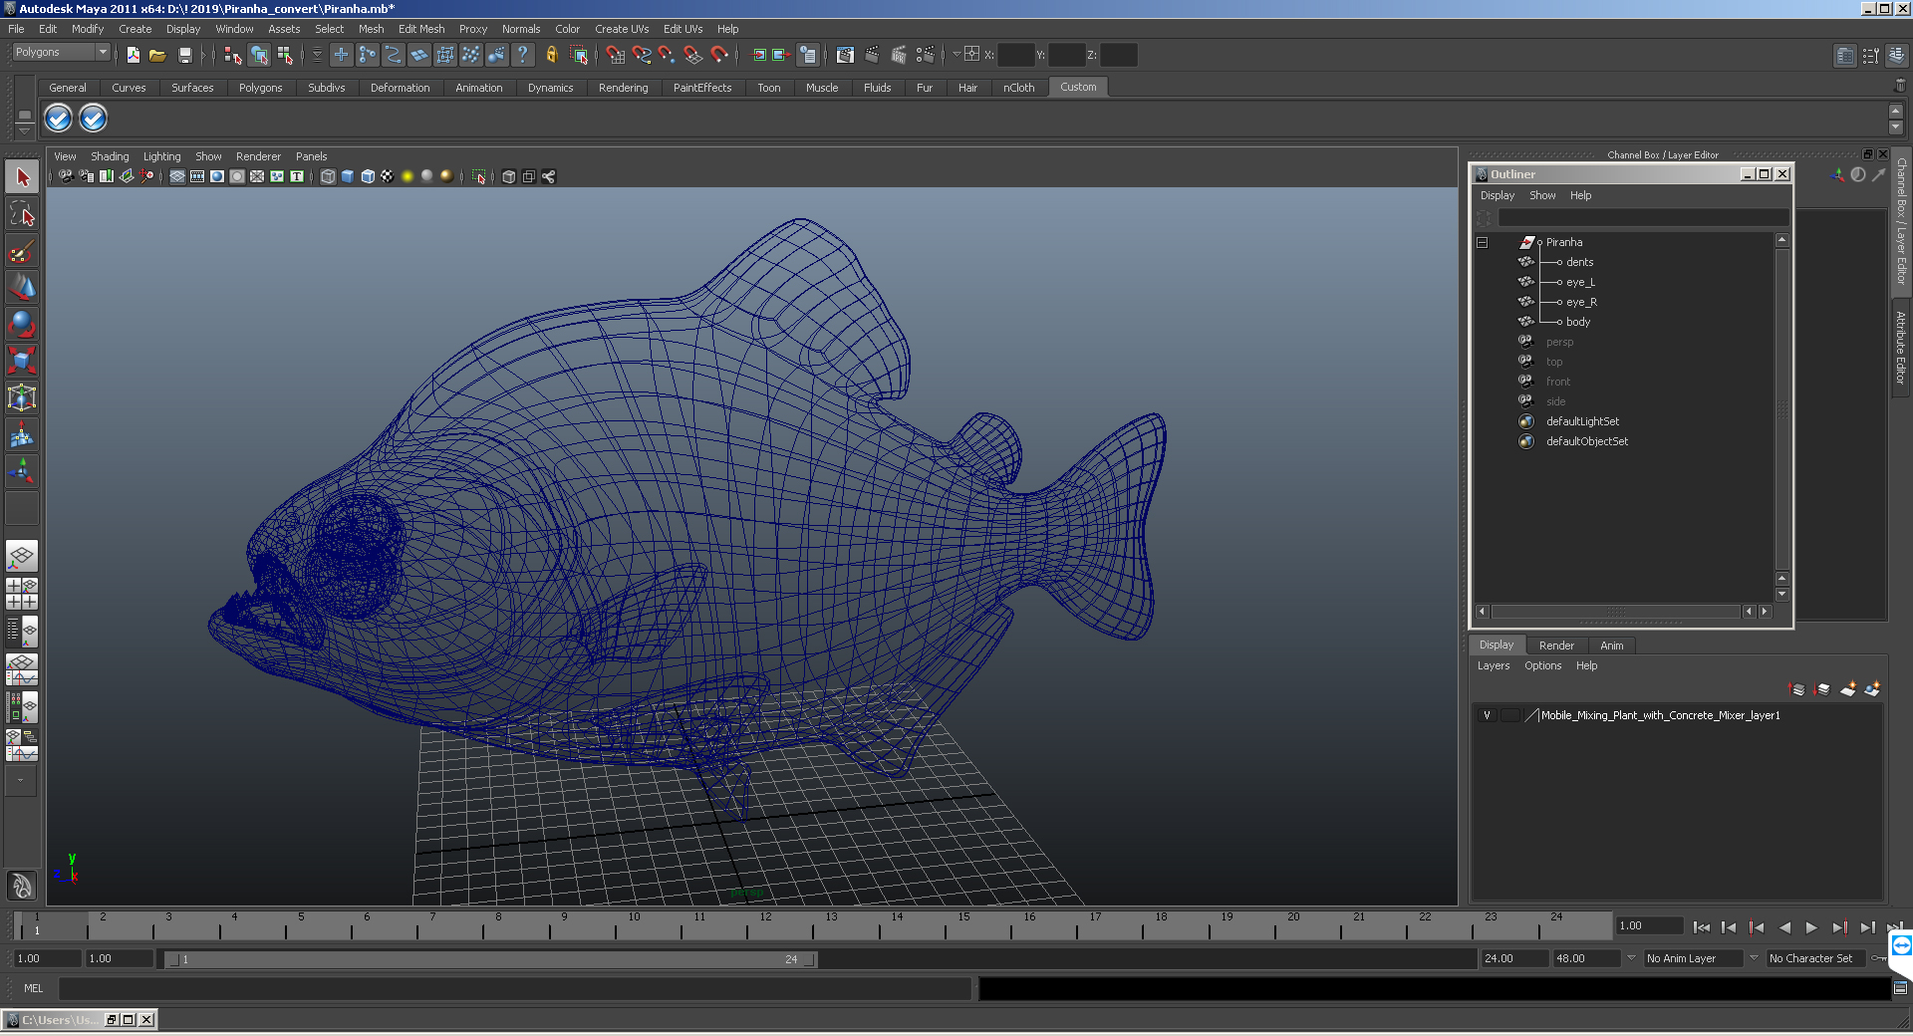Move selected layer up icon
The image size is (1913, 1036).
(x=1798, y=688)
